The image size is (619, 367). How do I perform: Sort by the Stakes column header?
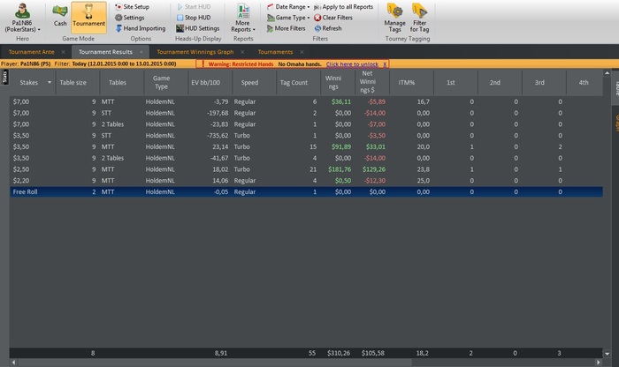tap(29, 83)
